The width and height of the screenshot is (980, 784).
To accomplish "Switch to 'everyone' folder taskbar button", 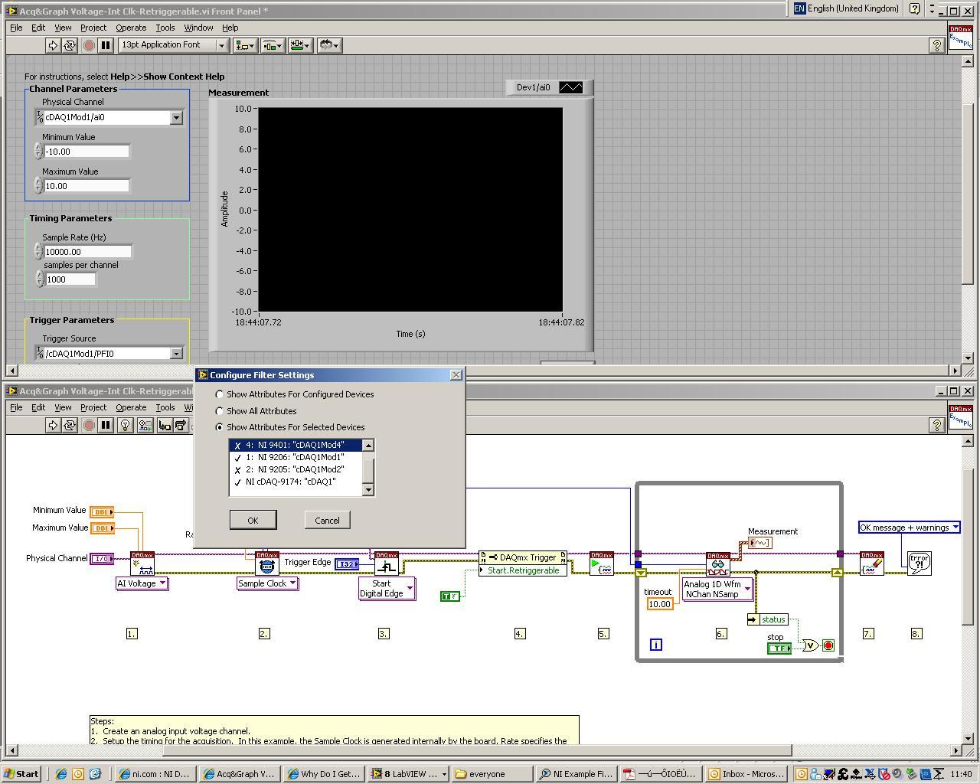I will 492,773.
